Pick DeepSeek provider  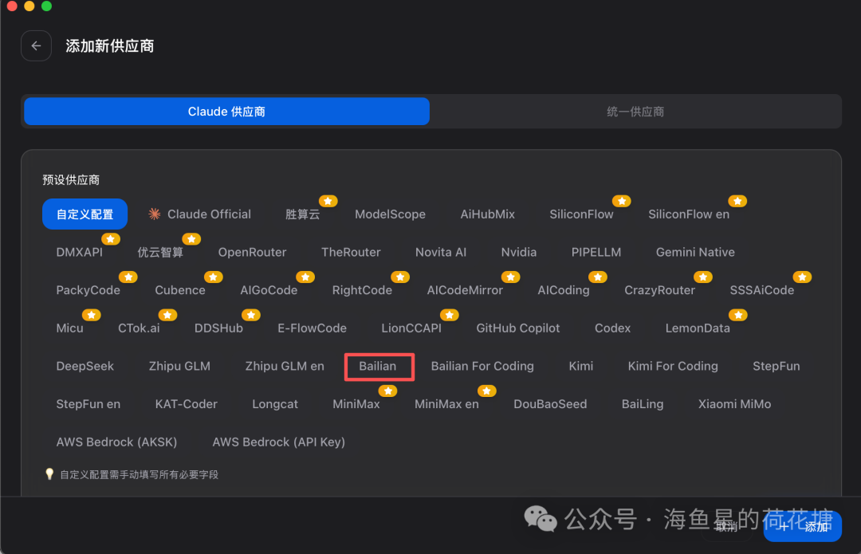pyautogui.click(x=85, y=366)
